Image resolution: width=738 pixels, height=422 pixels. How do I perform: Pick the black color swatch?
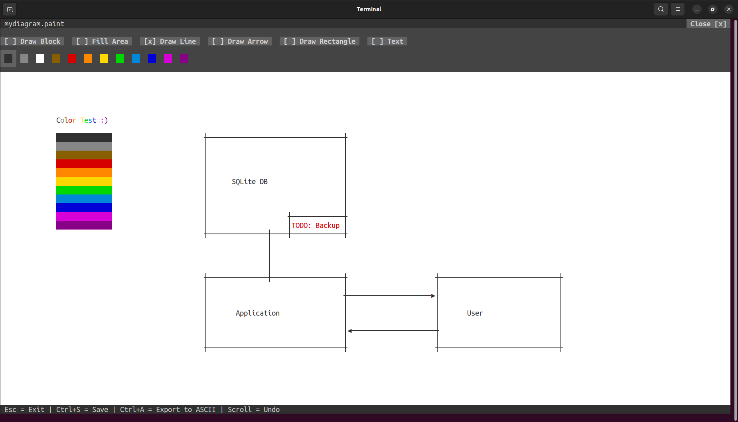pyautogui.click(x=8, y=59)
